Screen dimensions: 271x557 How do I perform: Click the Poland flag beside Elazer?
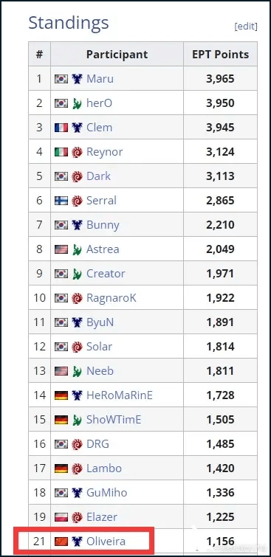61,517
